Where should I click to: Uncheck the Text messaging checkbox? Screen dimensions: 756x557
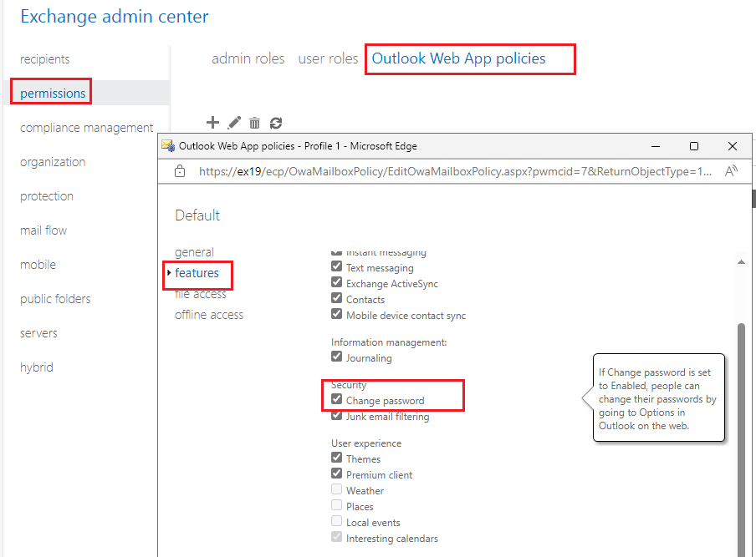336,266
